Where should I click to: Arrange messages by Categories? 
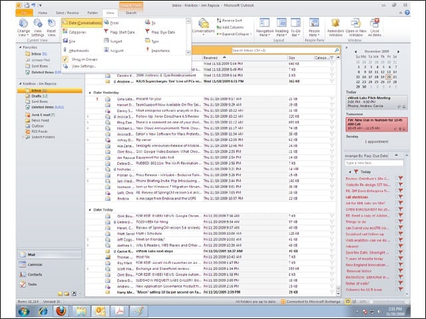[74, 32]
